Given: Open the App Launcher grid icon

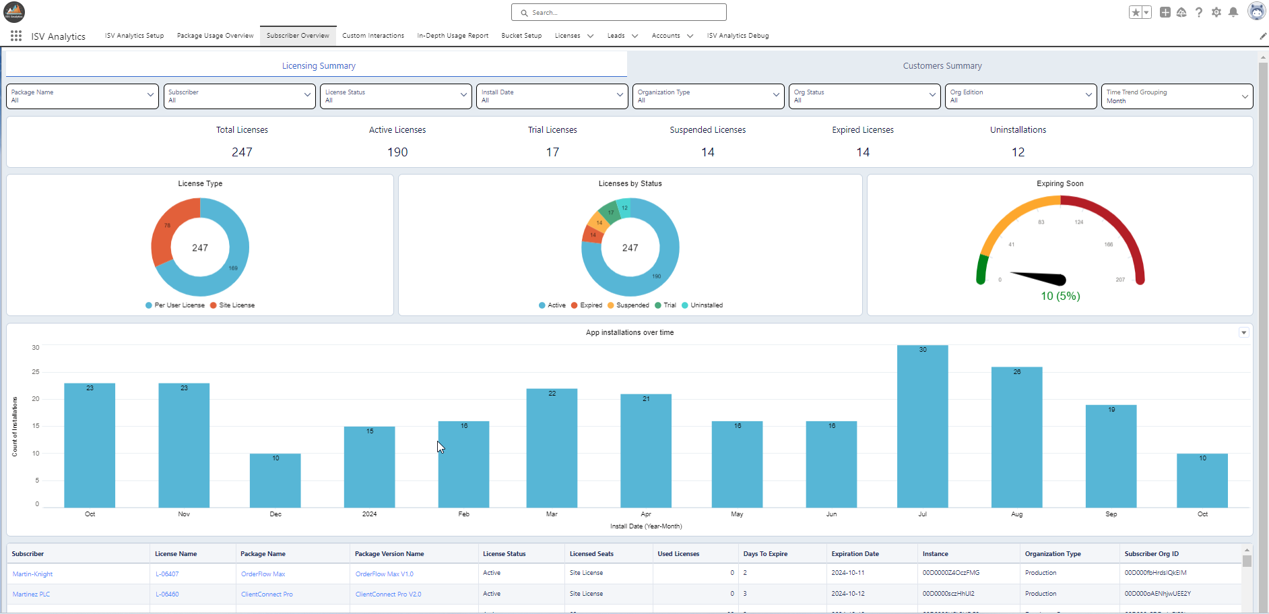Looking at the screenshot, I should tap(16, 36).
